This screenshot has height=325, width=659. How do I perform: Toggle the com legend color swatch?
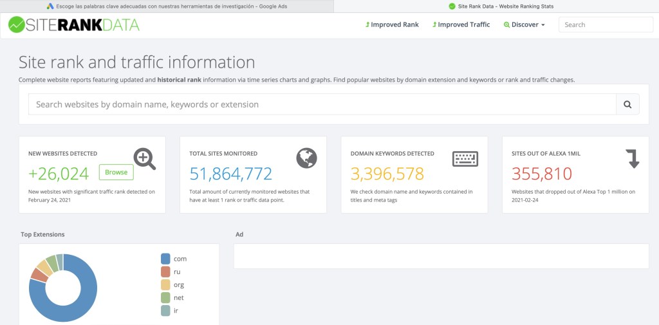tap(165, 259)
